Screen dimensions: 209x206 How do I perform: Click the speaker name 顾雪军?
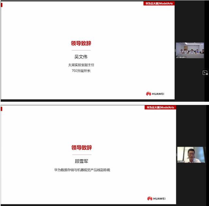click(x=82, y=161)
